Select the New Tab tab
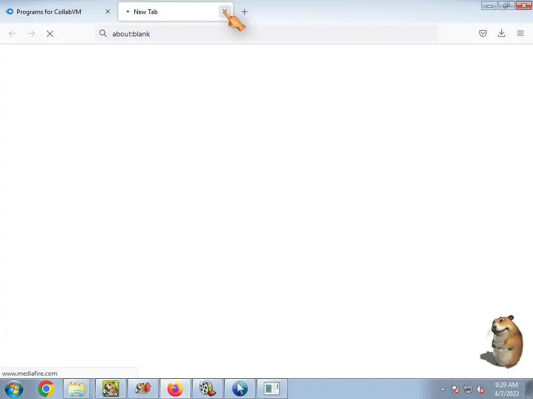This screenshot has width=533, height=399. 176,11
